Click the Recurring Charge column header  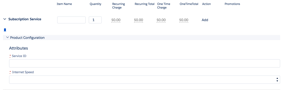coord(118,6)
